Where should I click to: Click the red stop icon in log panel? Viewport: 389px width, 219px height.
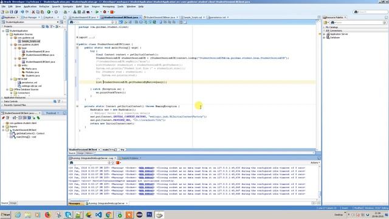click(118, 162)
